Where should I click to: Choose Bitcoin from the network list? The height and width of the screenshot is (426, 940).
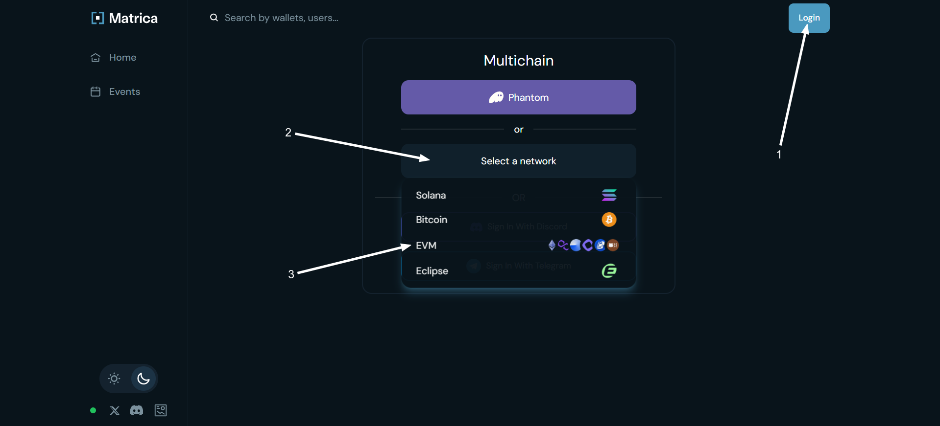tap(519, 220)
